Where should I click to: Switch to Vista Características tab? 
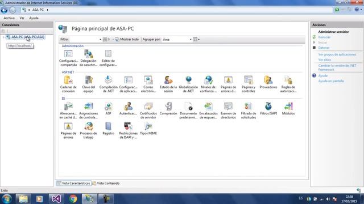(x=74, y=183)
